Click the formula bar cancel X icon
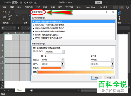The image size is (131, 96). 23,28
